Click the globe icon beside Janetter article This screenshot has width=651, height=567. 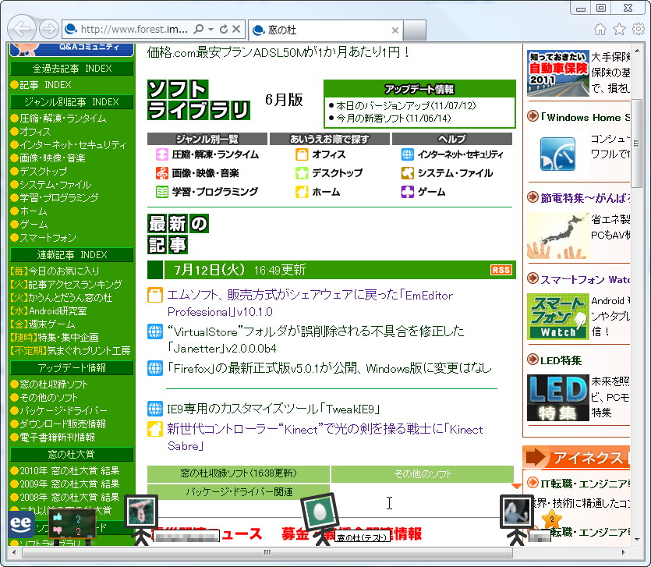coord(155,331)
